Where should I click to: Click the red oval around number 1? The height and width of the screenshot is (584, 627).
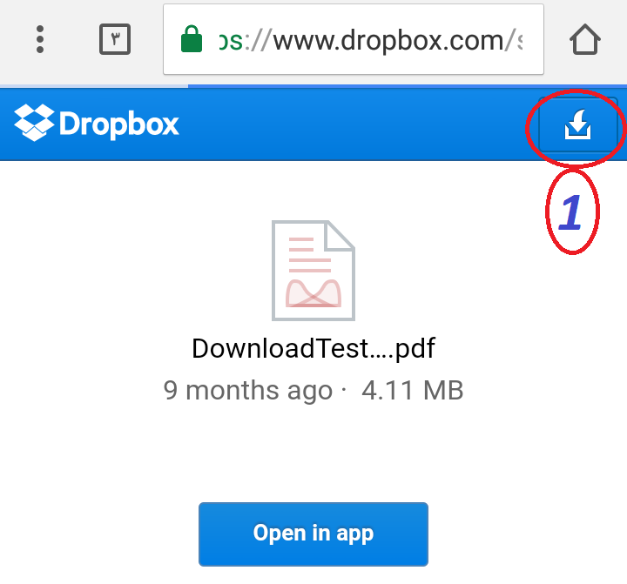(572, 211)
